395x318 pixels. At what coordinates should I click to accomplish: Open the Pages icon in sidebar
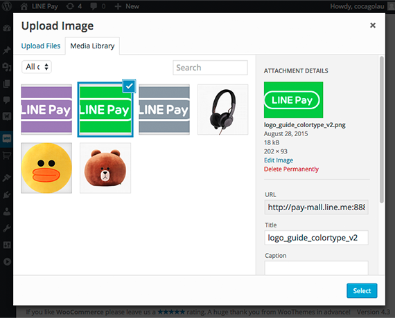tap(7, 84)
